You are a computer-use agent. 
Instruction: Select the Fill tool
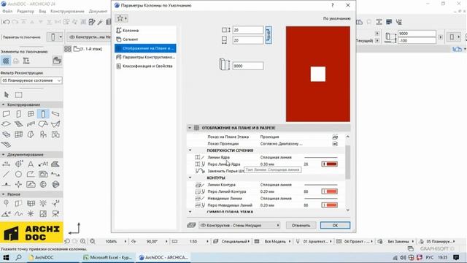pos(55,164)
